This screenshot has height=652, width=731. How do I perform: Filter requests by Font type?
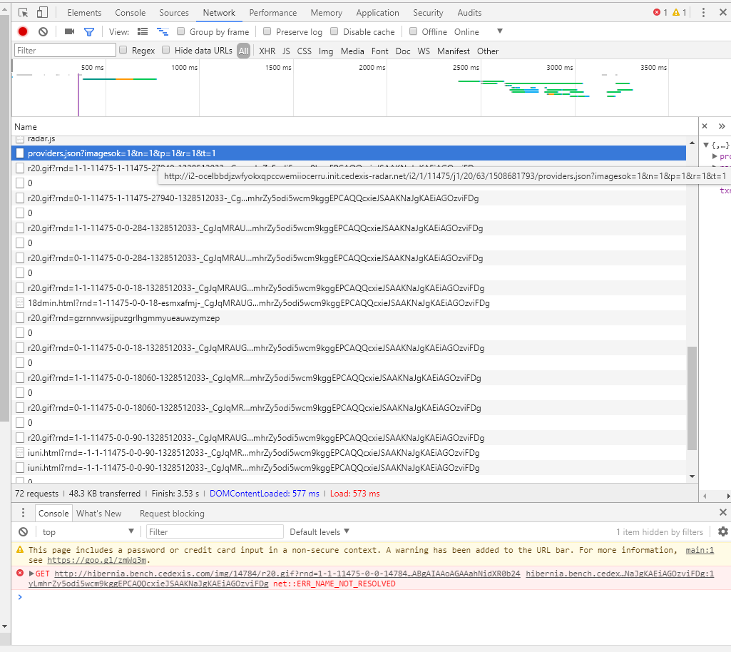(x=379, y=51)
